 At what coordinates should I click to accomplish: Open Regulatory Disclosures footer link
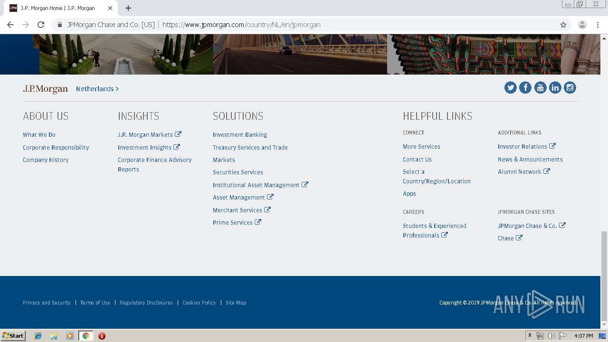(x=146, y=303)
